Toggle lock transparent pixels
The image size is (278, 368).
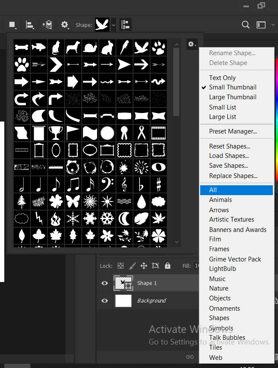pos(121,266)
